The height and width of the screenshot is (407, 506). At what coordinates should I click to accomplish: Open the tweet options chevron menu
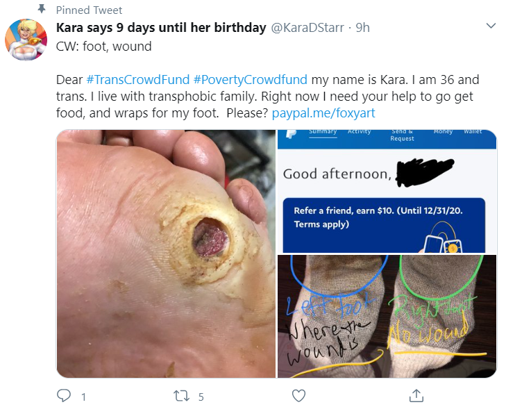click(x=491, y=26)
